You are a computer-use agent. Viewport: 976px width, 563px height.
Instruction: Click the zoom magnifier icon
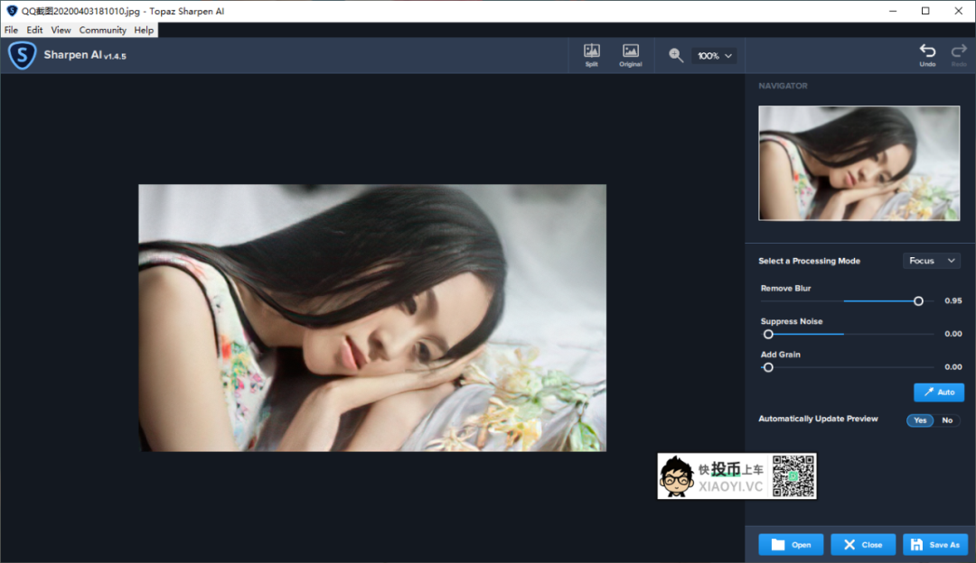point(676,55)
